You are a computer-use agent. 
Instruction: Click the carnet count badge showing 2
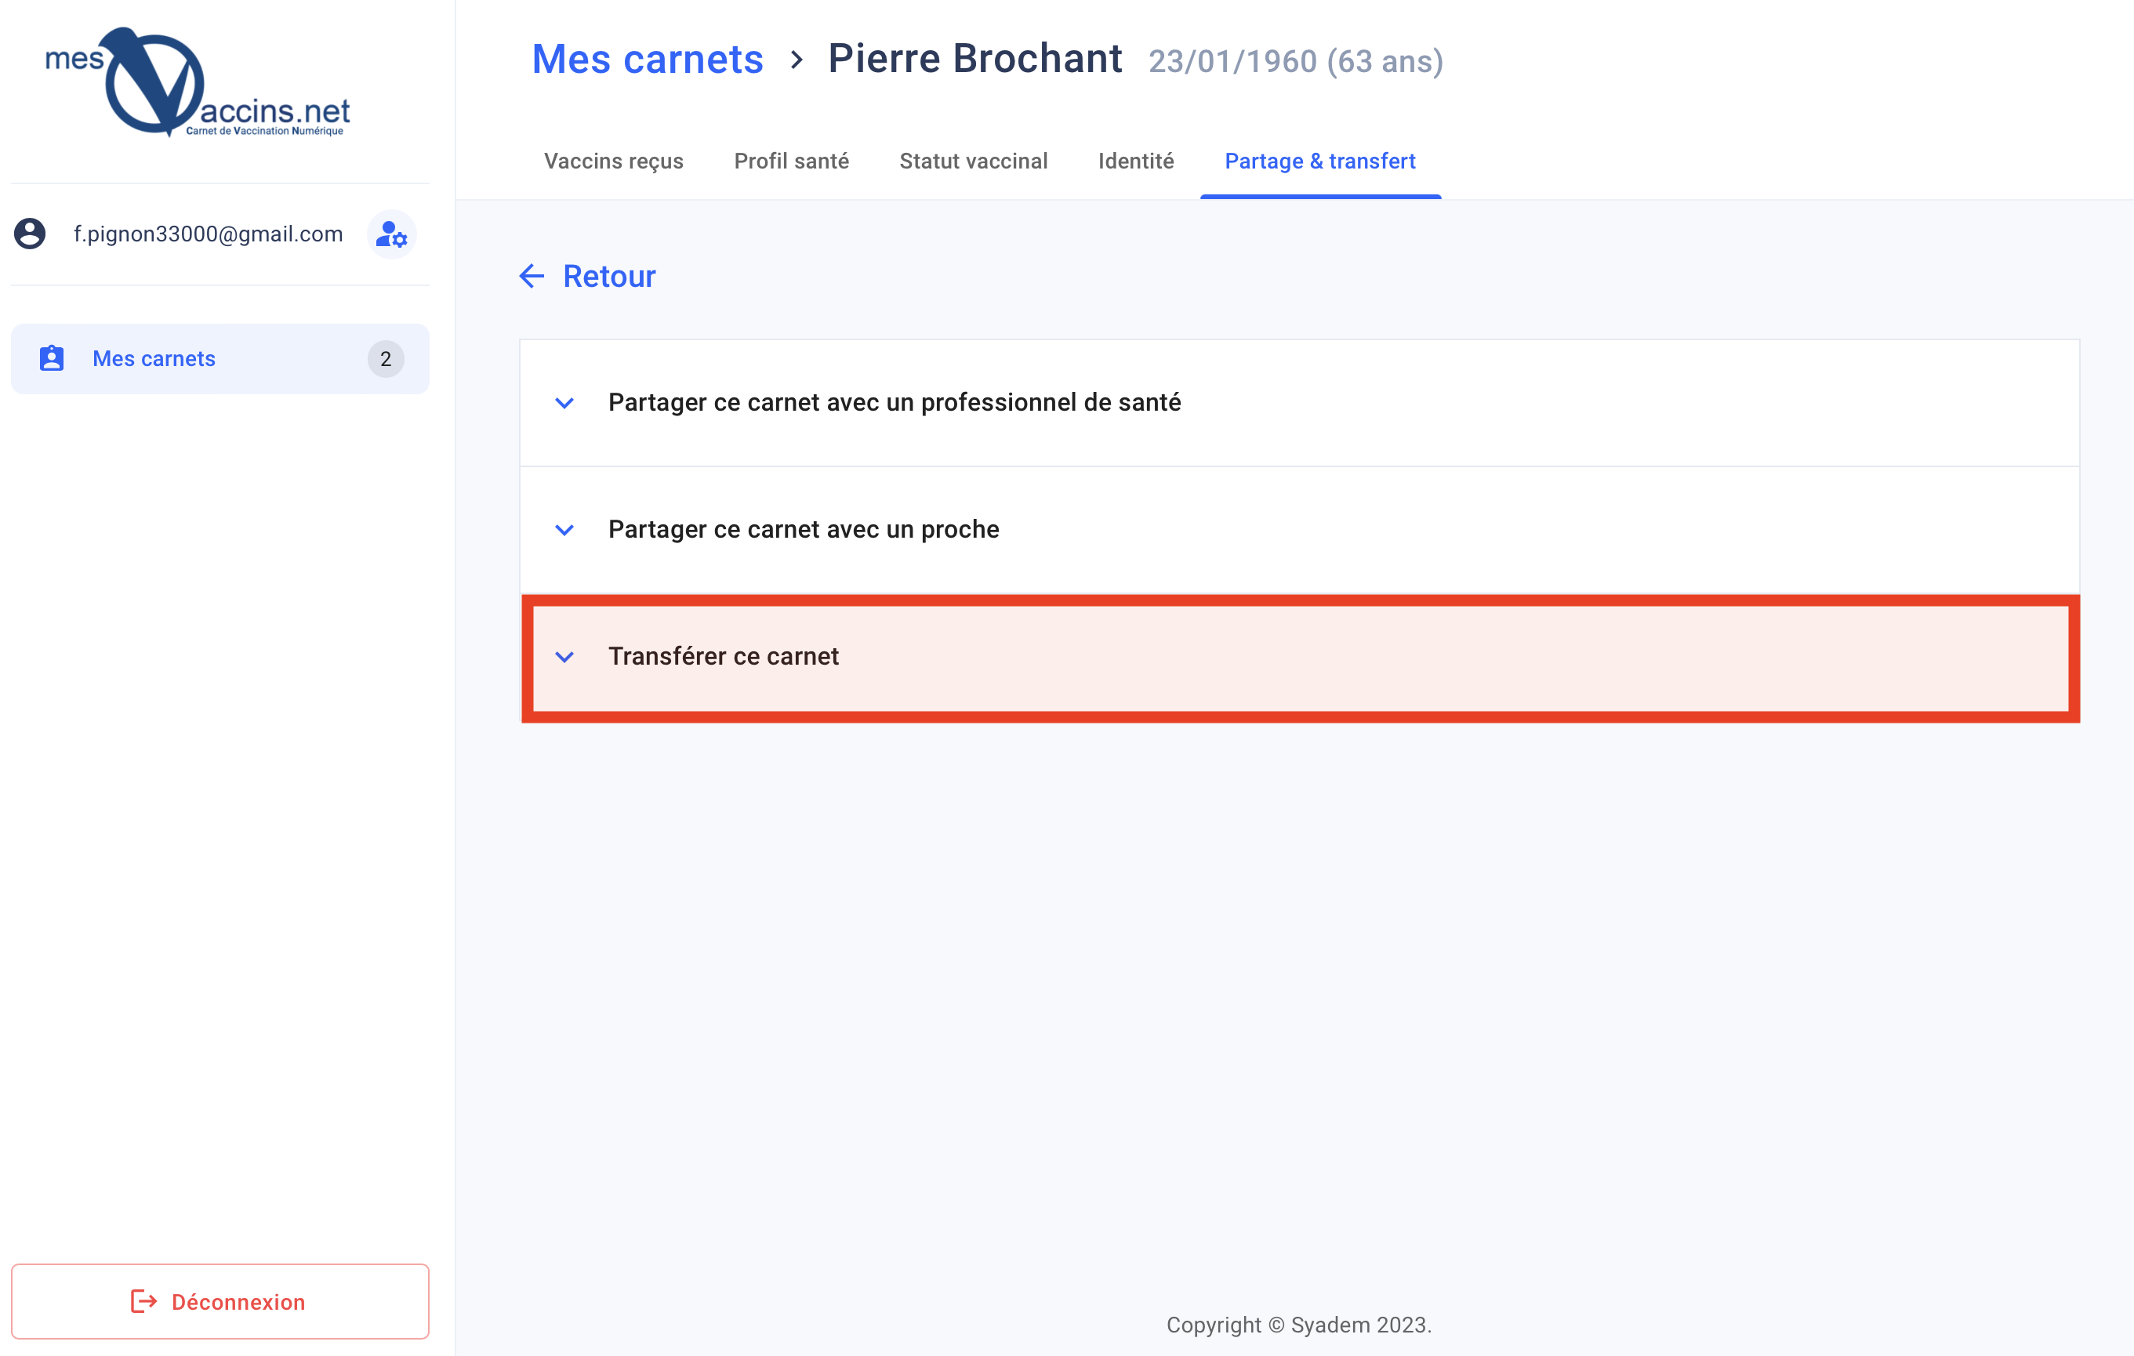coord(386,359)
